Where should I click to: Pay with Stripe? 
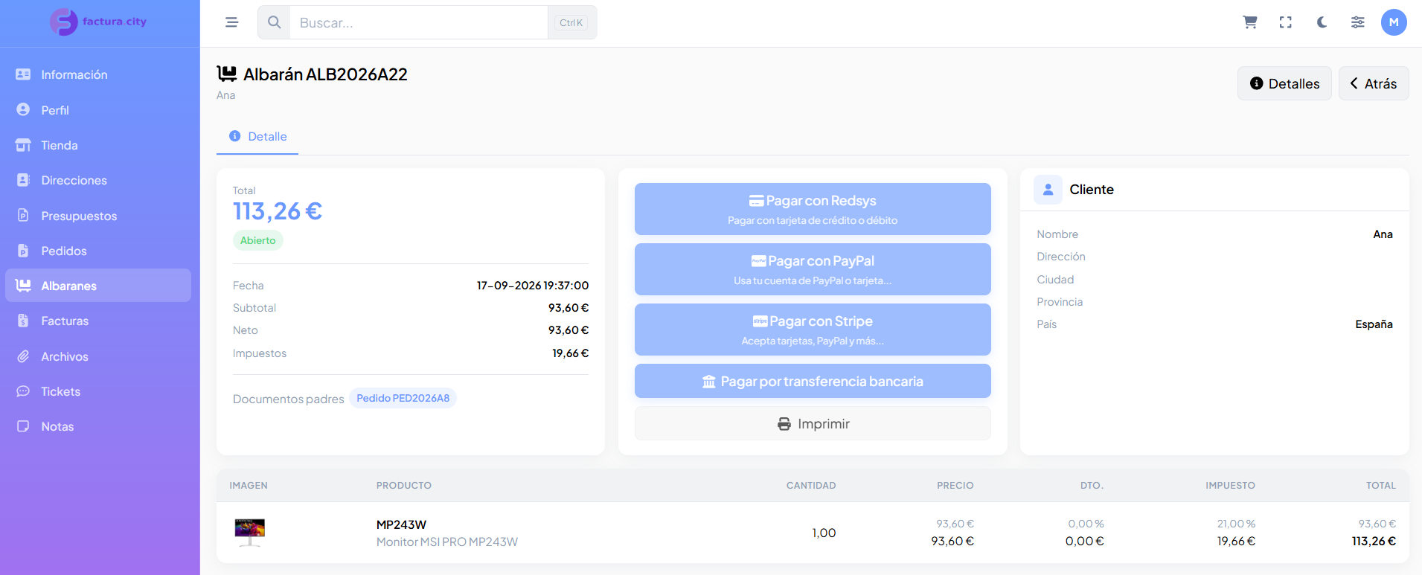tap(813, 330)
